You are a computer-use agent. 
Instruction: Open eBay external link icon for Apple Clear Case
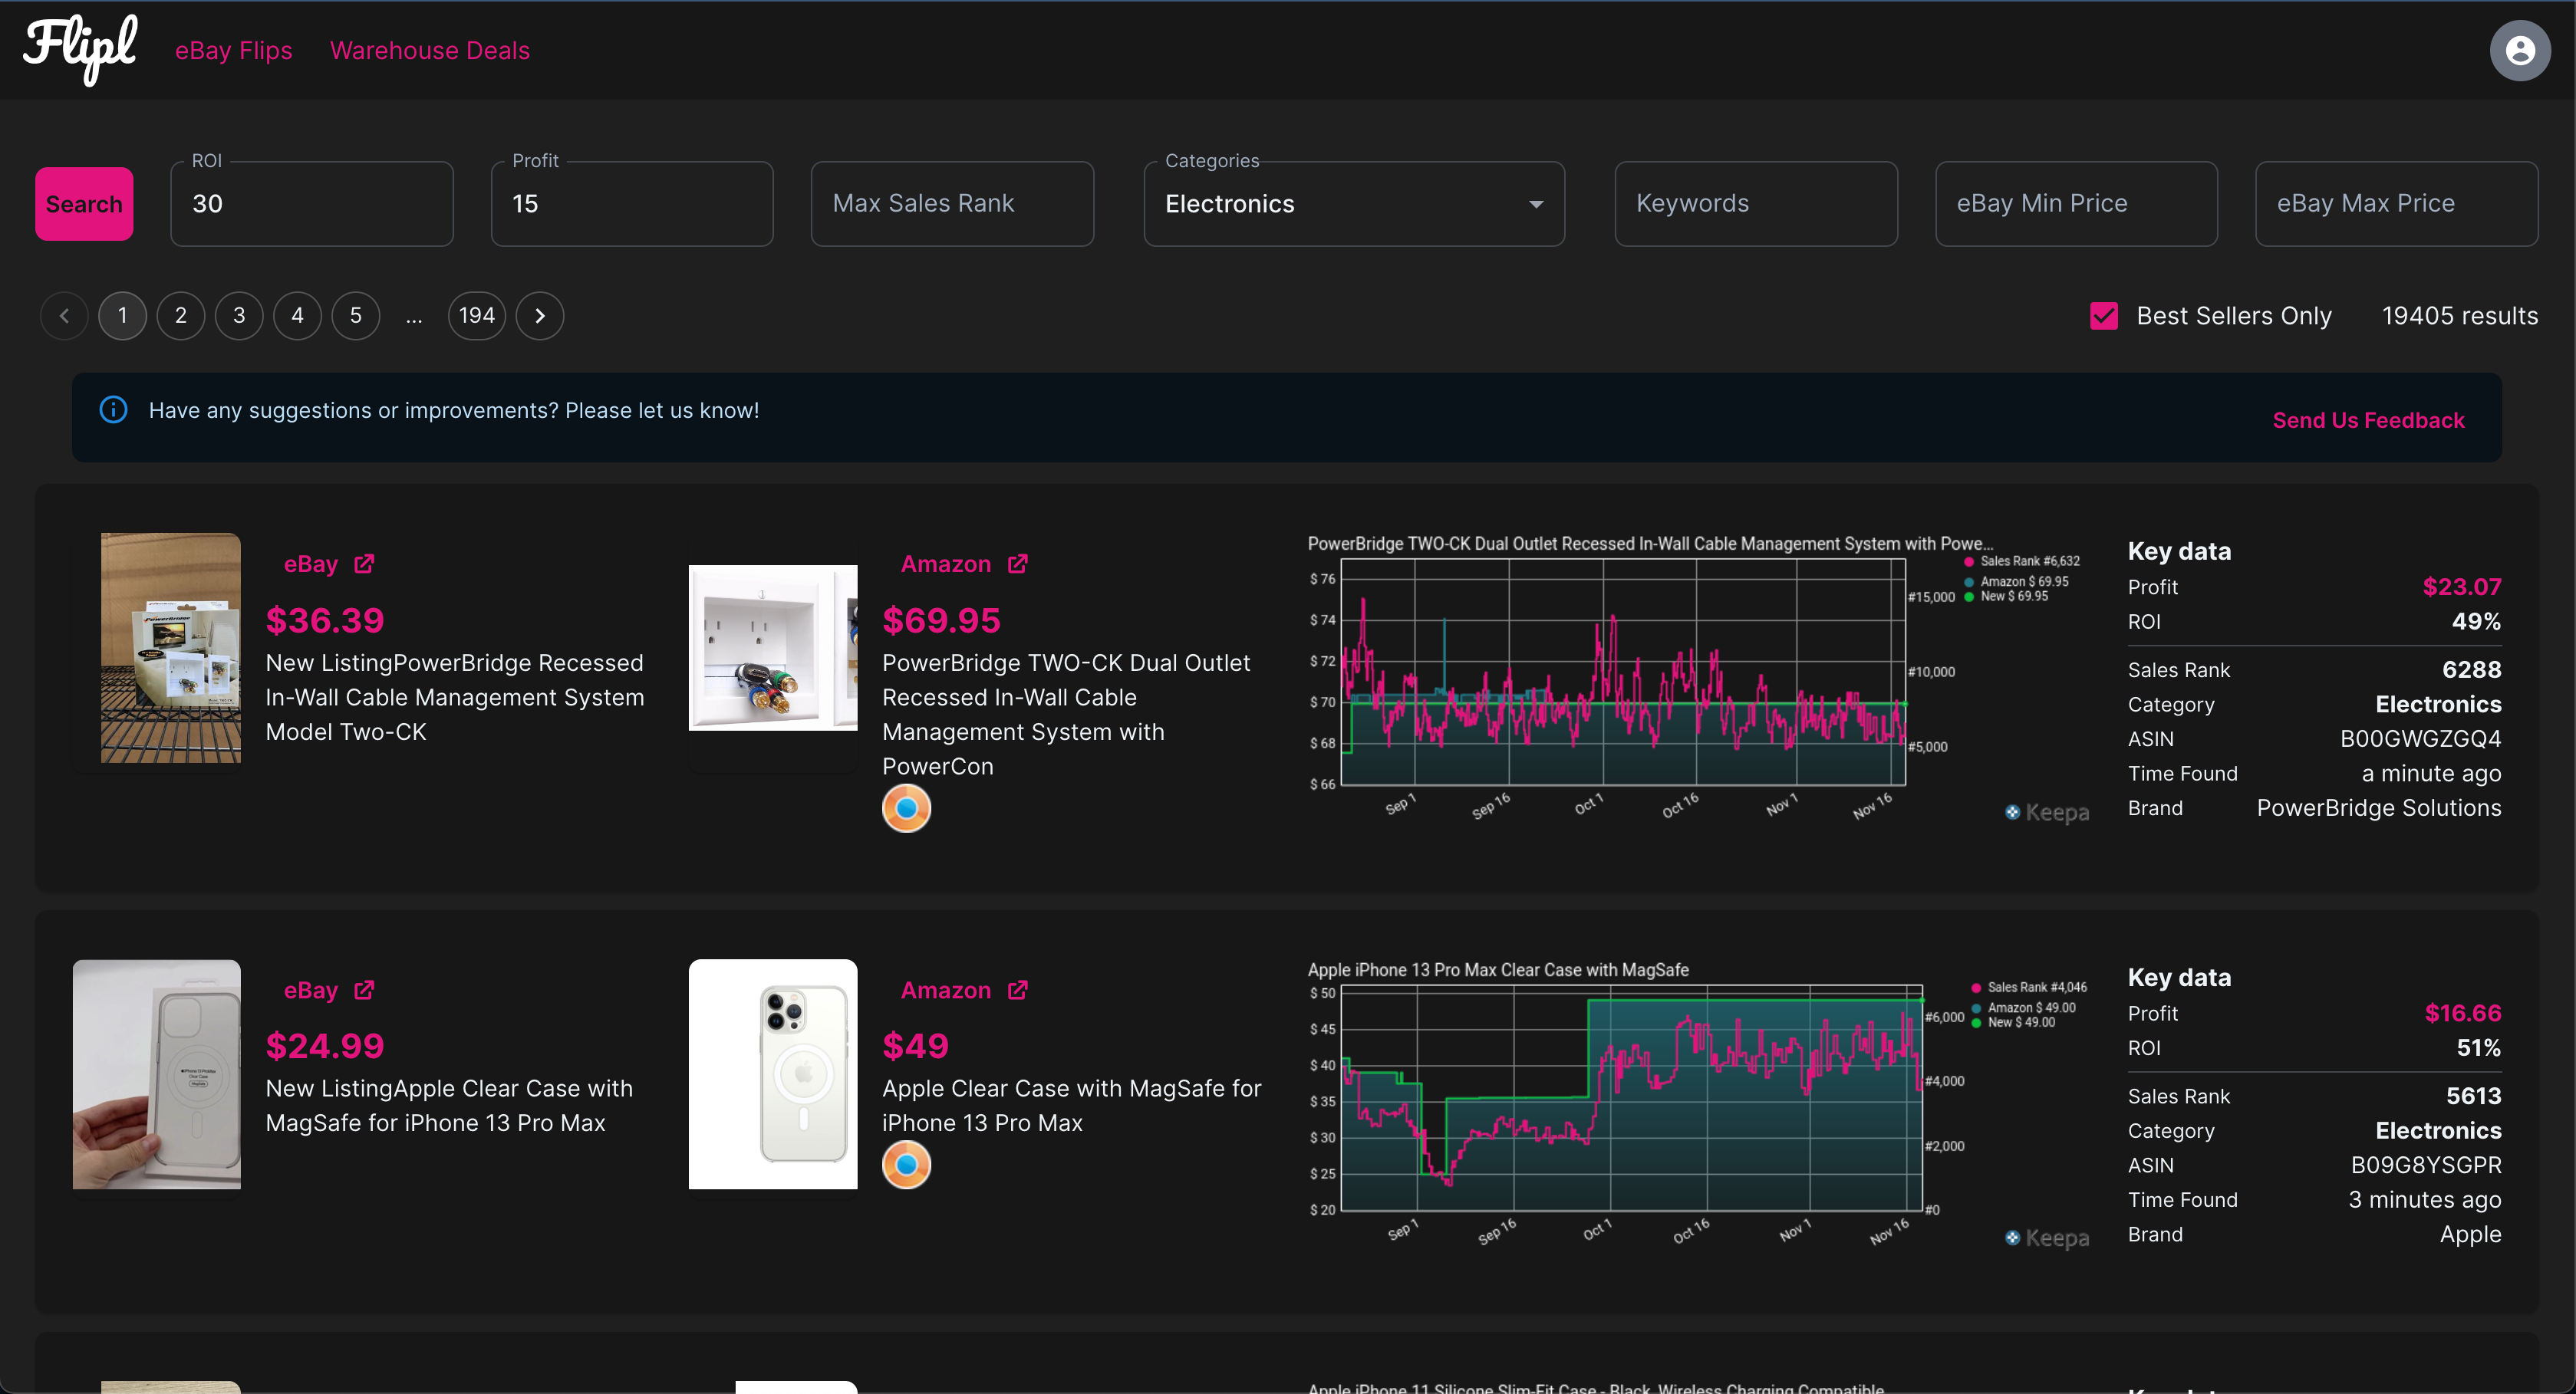[x=364, y=989]
